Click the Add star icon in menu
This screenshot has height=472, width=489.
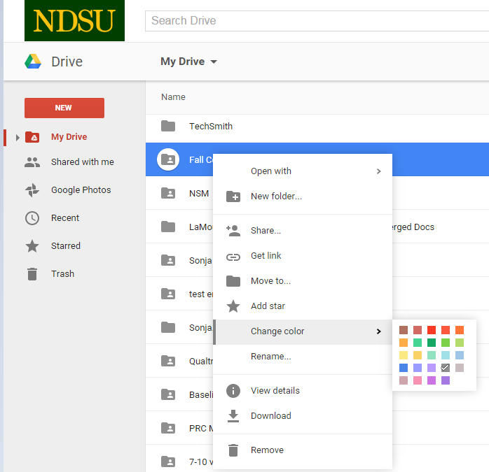coord(233,306)
